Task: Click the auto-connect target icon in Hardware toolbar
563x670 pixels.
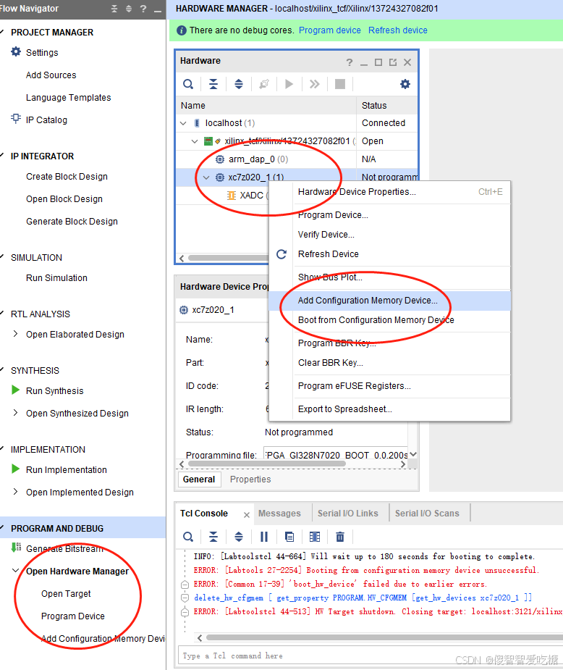Action: click(264, 84)
